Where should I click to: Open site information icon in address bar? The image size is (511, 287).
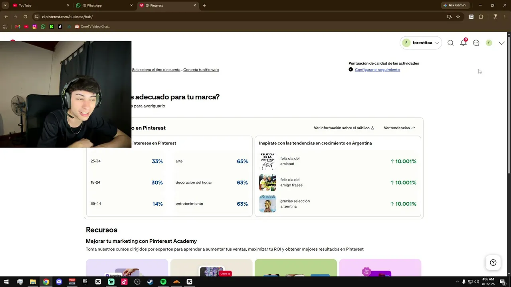[37, 17]
